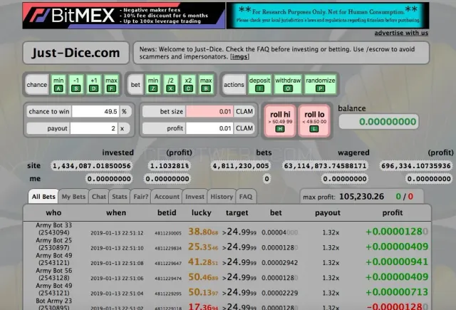
Task: Click the win/loss counter 0 / 0
Action: [404, 197]
